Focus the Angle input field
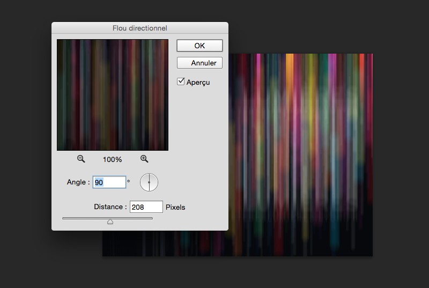The width and height of the screenshot is (429, 288). tap(109, 182)
